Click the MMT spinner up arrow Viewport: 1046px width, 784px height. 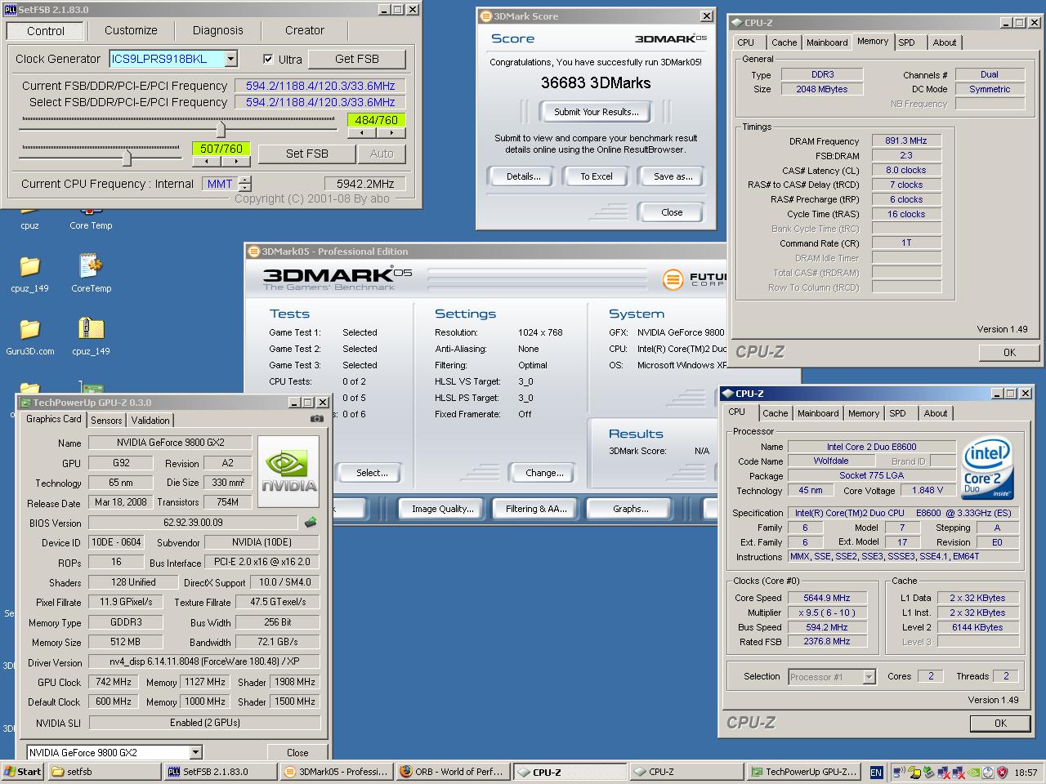[x=245, y=180]
